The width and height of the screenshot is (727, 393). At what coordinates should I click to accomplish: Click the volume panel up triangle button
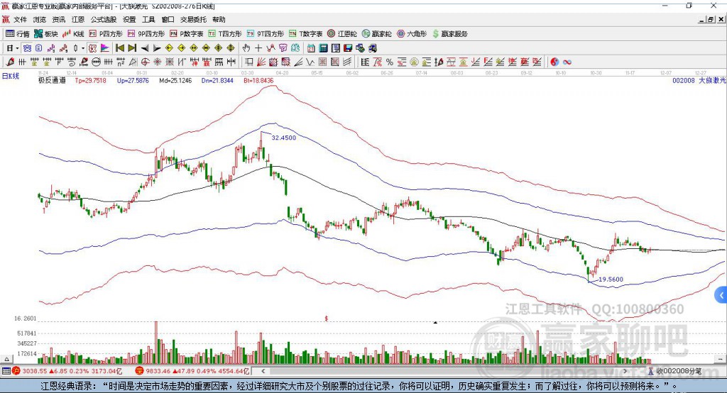coord(6,359)
